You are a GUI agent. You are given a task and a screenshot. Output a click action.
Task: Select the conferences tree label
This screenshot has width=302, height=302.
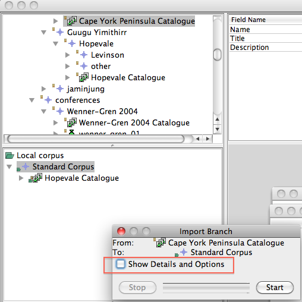point(78,100)
